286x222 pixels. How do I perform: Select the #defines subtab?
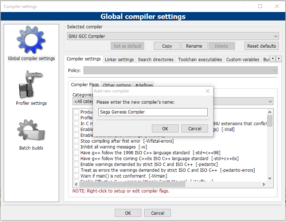tap(144, 85)
